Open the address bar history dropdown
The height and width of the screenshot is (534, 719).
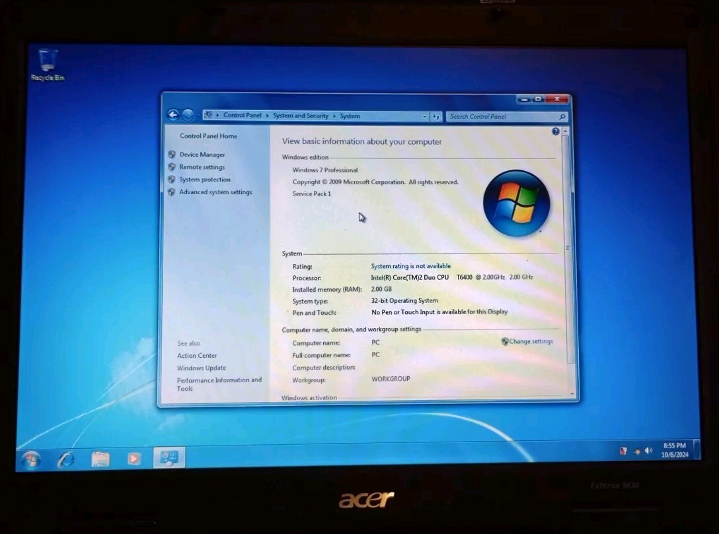tap(424, 116)
